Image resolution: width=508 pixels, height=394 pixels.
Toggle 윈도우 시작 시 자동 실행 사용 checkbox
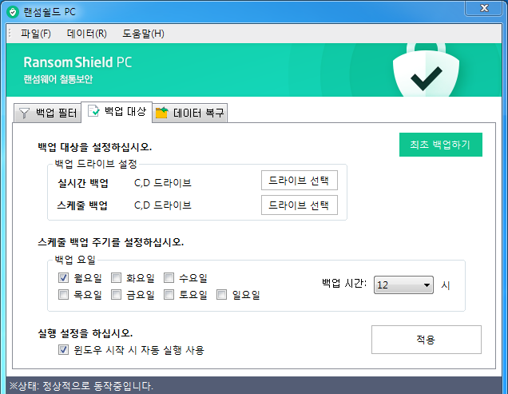63,349
